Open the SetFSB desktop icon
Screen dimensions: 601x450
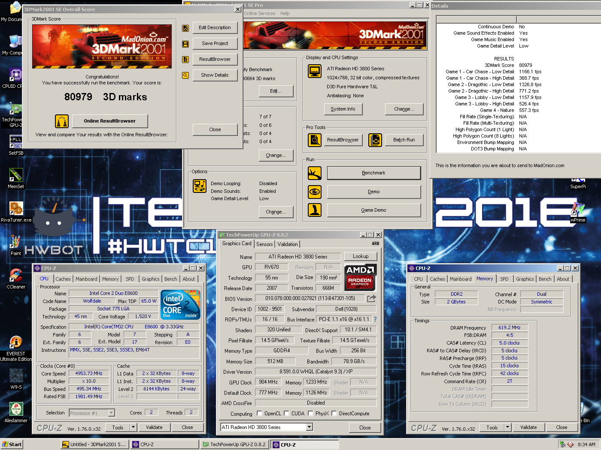[x=16, y=145]
